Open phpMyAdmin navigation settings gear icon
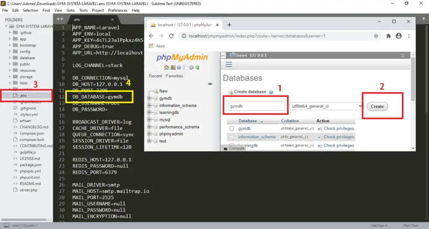 [x=191, y=67]
